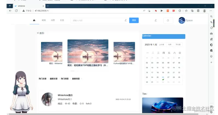Viewport: 218px width, 115px height.
Task: Open the sidebar Office icon
Action: [211, 45]
